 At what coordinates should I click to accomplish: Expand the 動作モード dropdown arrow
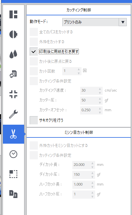123,22
